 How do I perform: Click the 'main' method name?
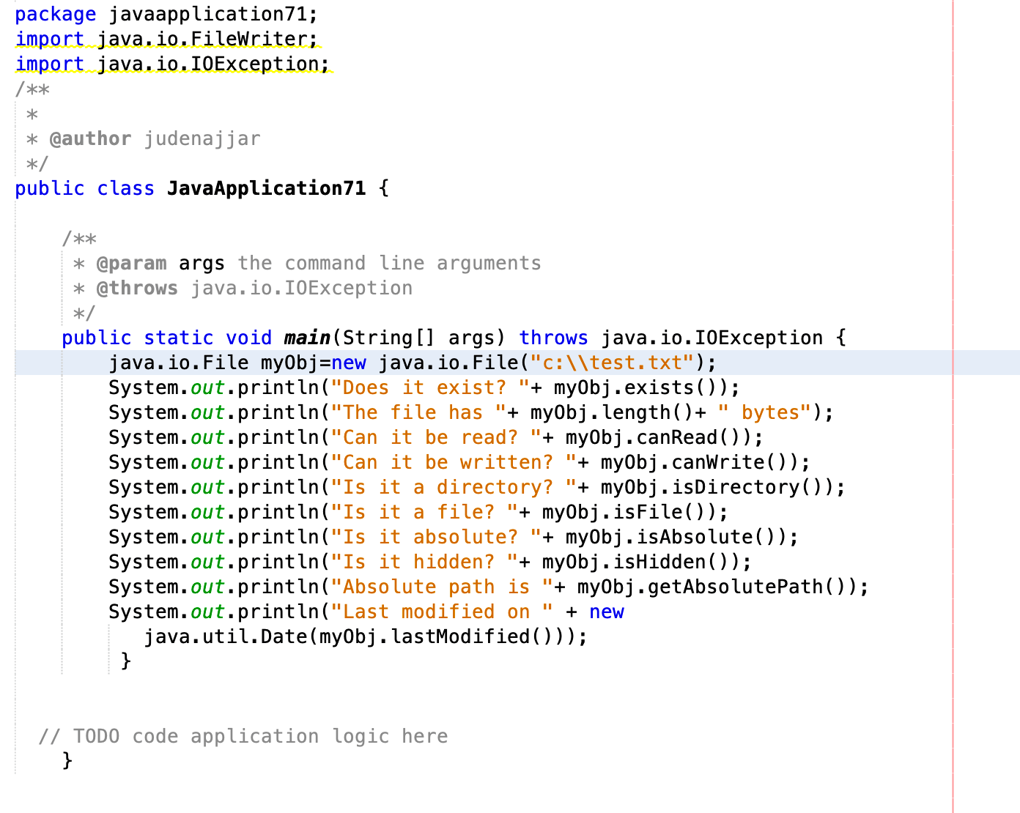pos(307,338)
